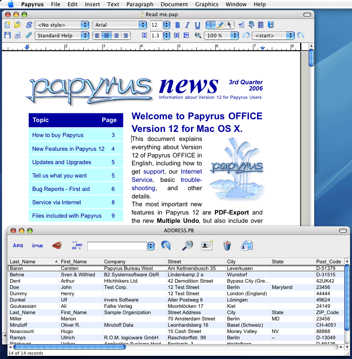Open the 100 % zoom dropdown
This screenshot has width=352, height=359.
tap(221, 35)
